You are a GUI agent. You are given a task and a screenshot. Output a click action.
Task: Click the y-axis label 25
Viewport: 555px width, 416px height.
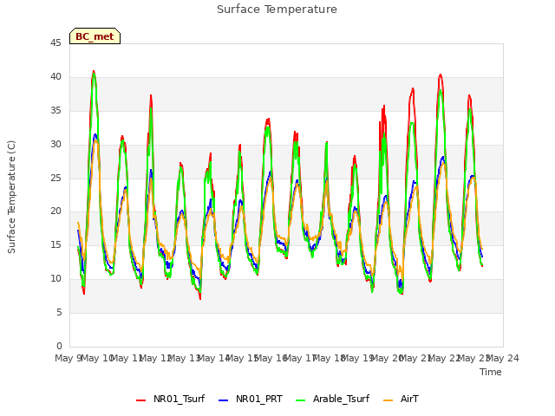[x=55, y=178]
